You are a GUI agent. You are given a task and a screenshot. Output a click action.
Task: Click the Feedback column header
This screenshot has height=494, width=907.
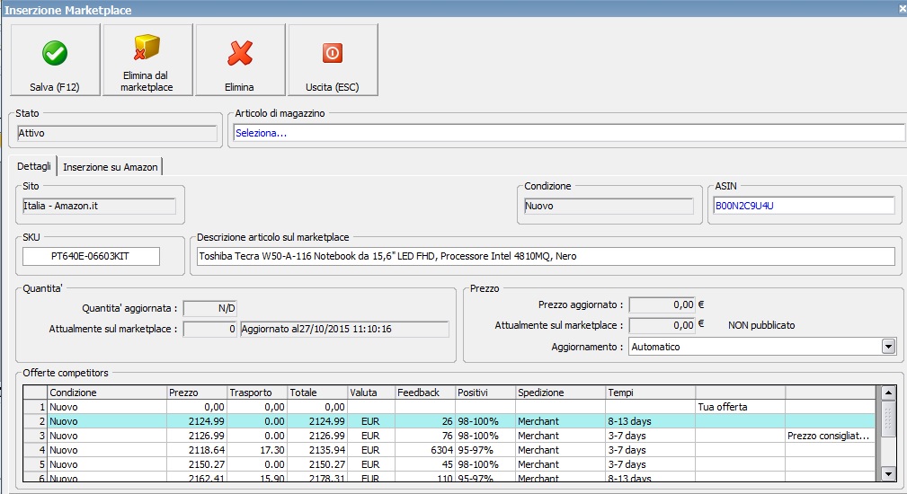coord(423,393)
